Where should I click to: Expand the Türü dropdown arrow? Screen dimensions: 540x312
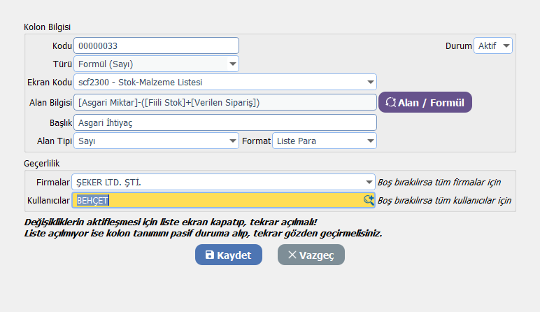tap(232, 64)
